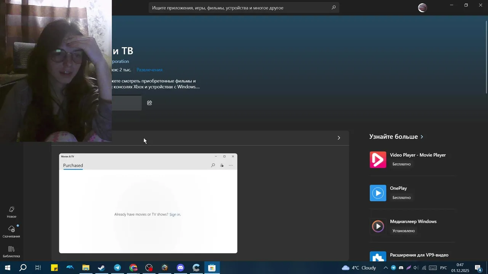
Task: Open the Узнайте больше link
Action: click(396, 137)
